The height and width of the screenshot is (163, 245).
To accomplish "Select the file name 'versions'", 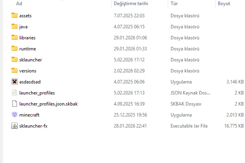I will point(28,71).
